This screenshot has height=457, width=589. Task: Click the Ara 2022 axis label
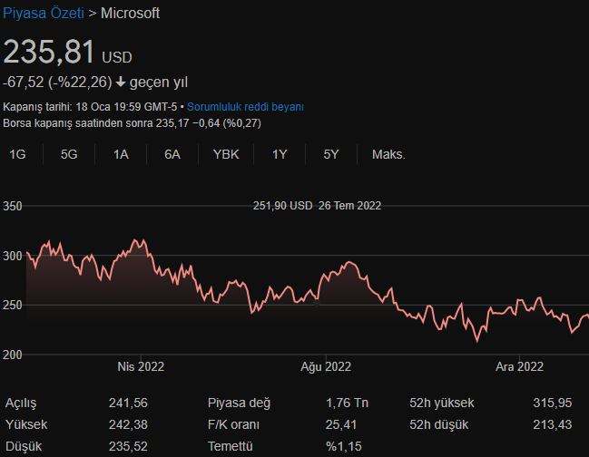519,367
